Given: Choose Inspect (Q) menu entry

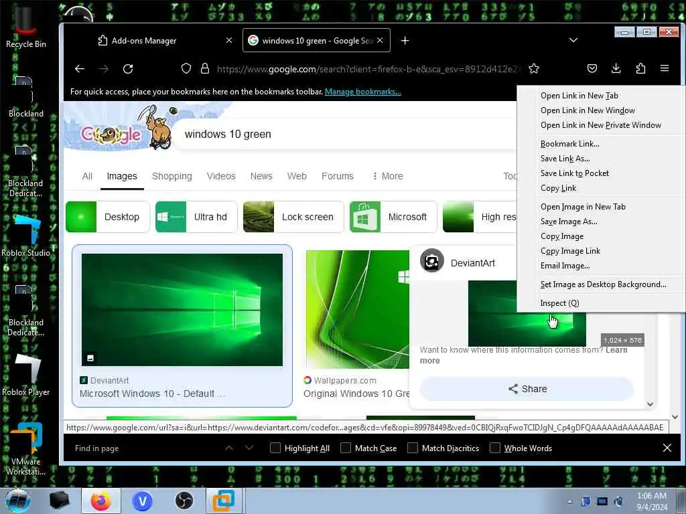Looking at the screenshot, I should click(x=559, y=303).
